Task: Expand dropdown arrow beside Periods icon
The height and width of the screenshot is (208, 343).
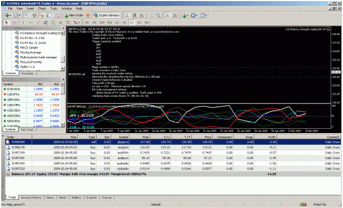Action: (x=196, y=15)
